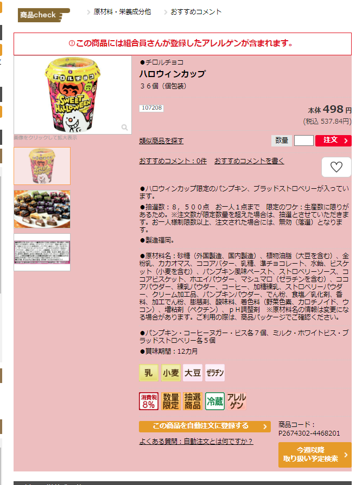Select the assorted chocolates thumbnail
This screenshot has height=485, width=362.
[x=42, y=209]
